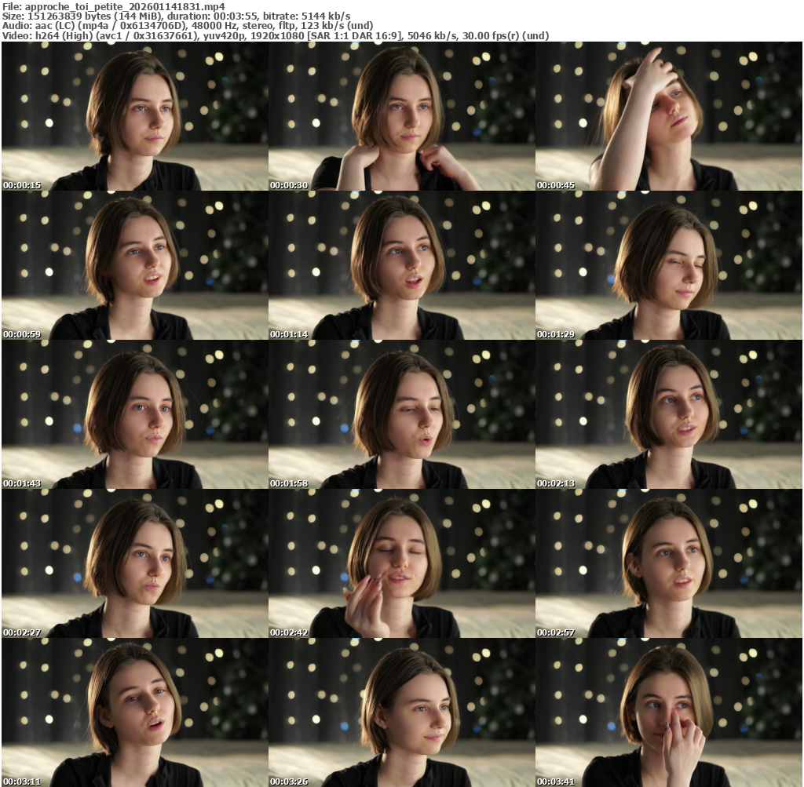Click the Size and duration info line
Viewport: 804px width, 787px height.
pos(177,16)
